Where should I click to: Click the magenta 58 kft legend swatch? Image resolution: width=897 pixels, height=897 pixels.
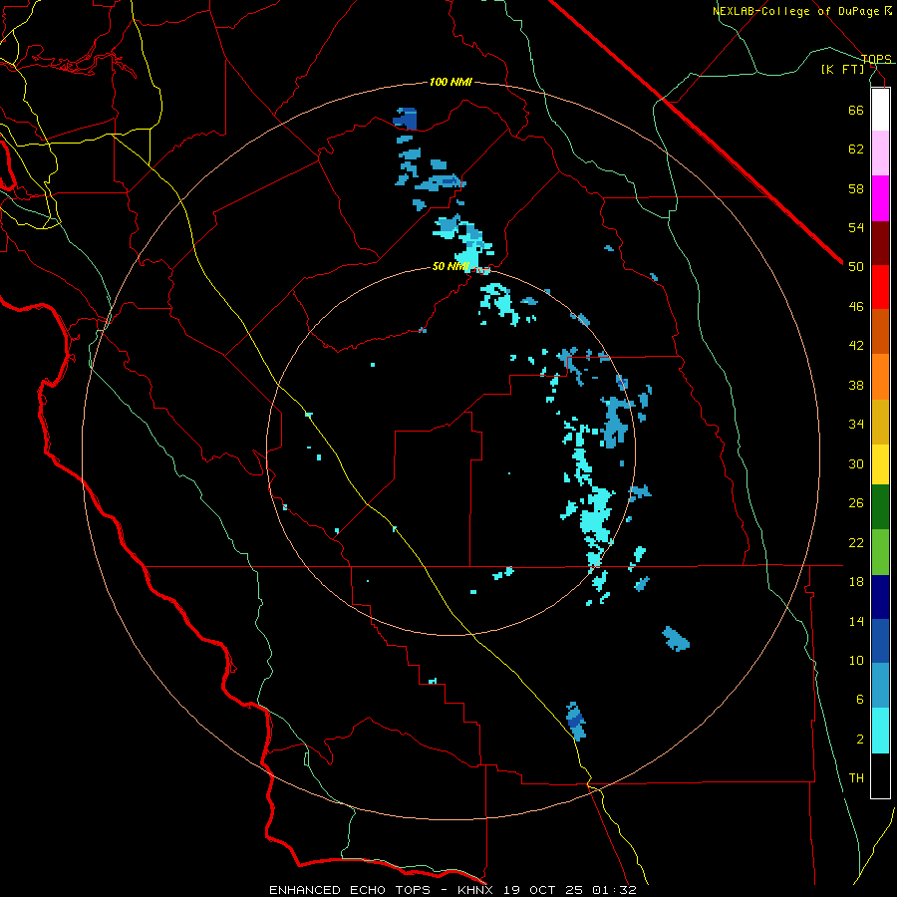(x=880, y=198)
